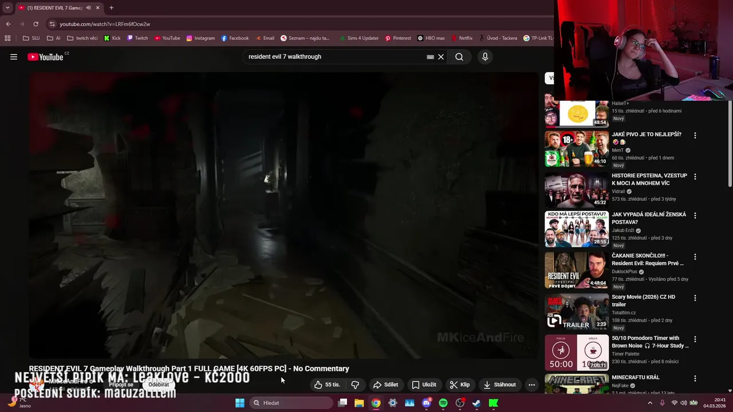The height and width of the screenshot is (412, 733).
Task: Dislike the video with thumbs down
Action: pos(355,385)
